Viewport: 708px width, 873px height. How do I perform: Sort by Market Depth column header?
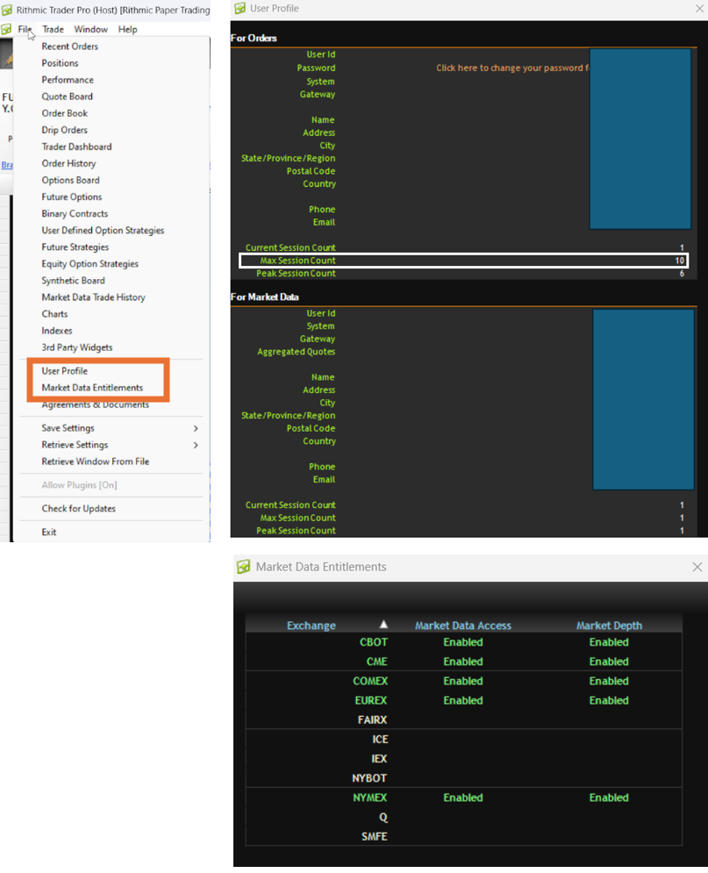tap(609, 626)
